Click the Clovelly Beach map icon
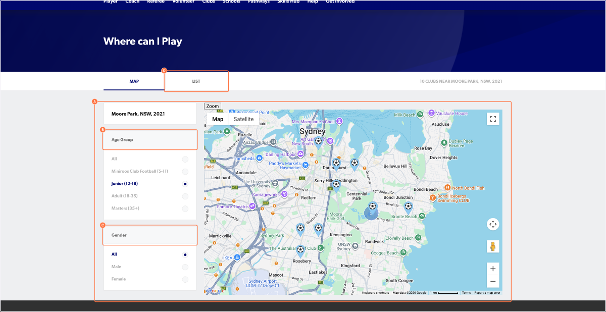 click(418, 238)
